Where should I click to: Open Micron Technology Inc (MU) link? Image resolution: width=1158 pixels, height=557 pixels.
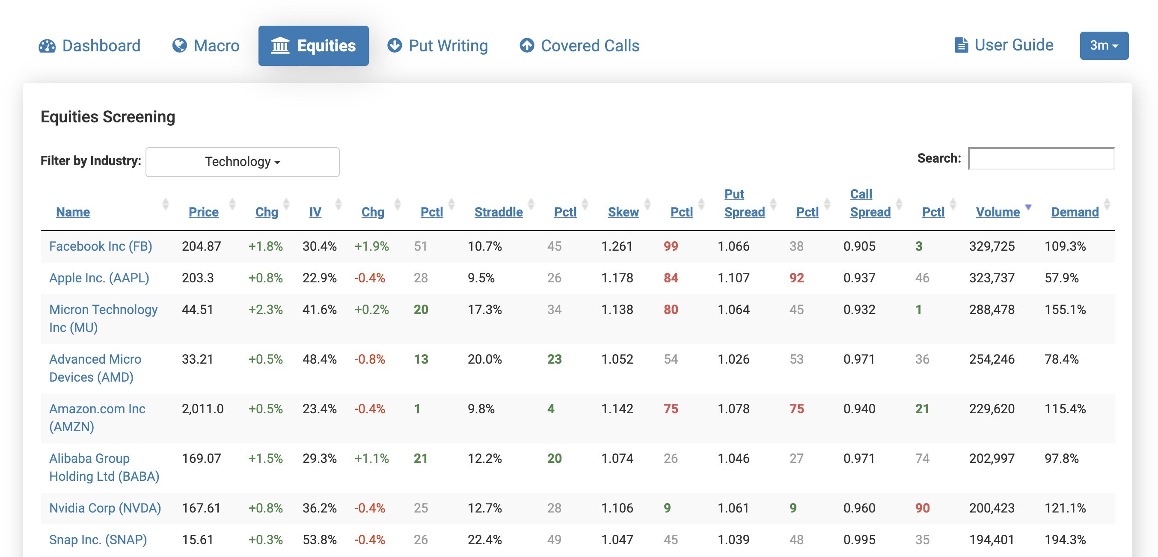104,318
